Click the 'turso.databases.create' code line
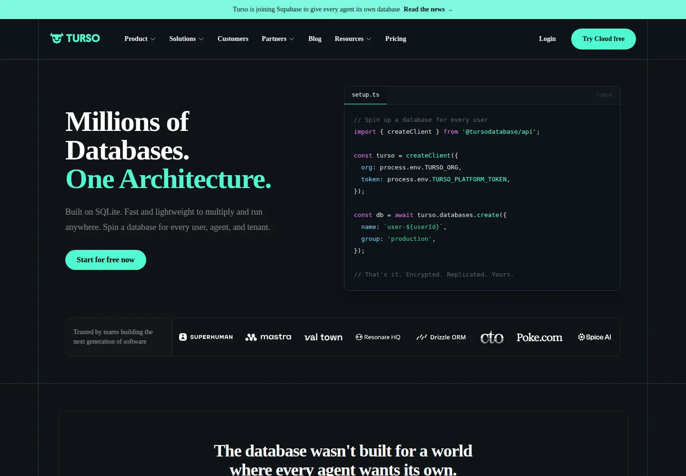The width and height of the screenshot is (686, 476). pos(430,215)
